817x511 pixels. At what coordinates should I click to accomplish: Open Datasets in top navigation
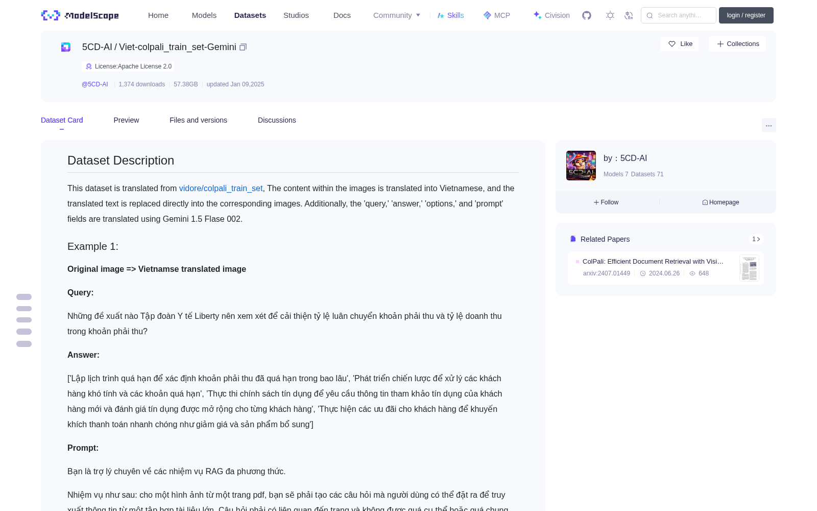click(x=250, y=15)
